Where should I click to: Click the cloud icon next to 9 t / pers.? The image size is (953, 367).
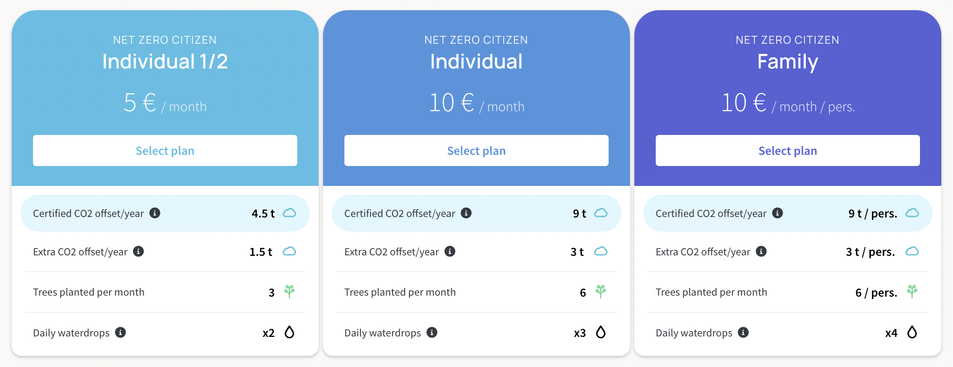912,213
